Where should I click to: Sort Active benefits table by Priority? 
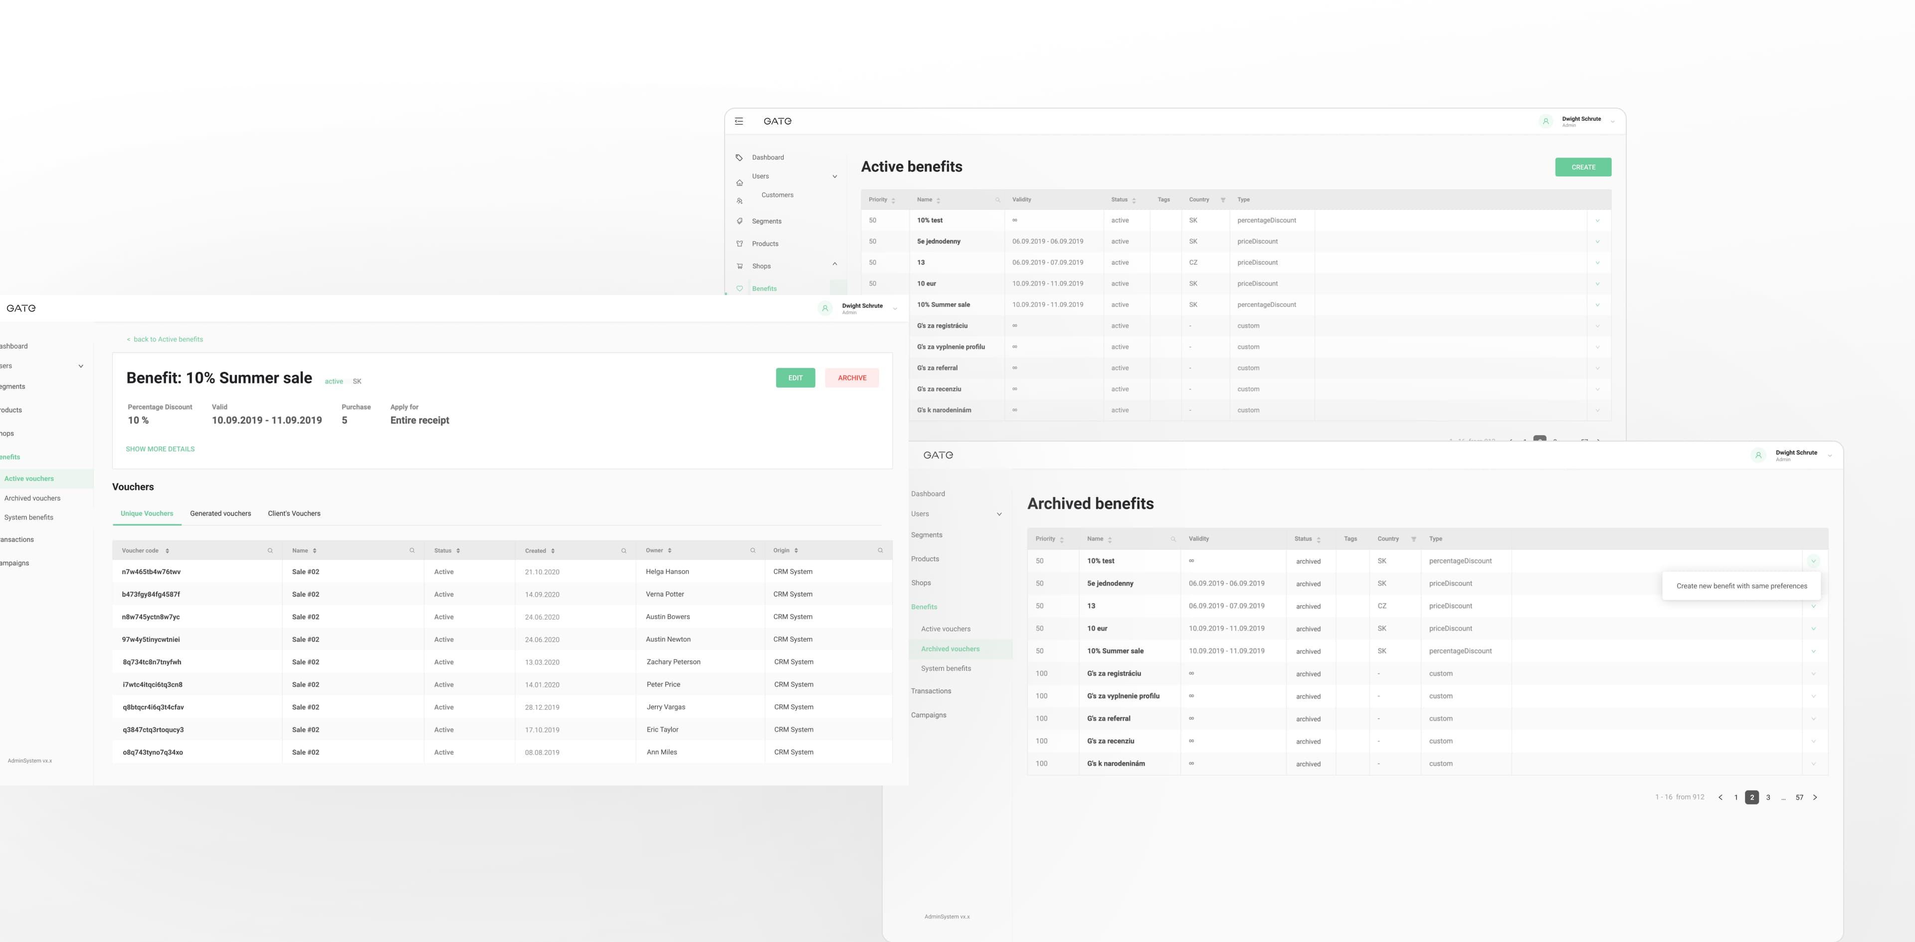coord(893,200)
